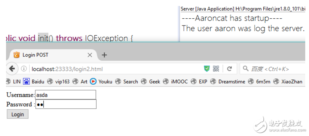Open a new tab with plus button

(x=104, y=55)
